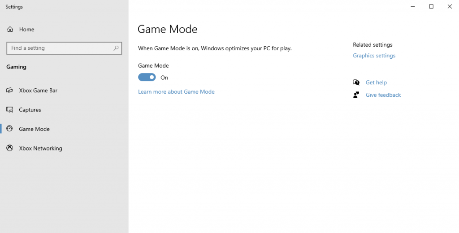Turn off the Game Mode toggle switch
This screenshot has height=233, width=459.
pyautogui.click(x=147, y=78)
